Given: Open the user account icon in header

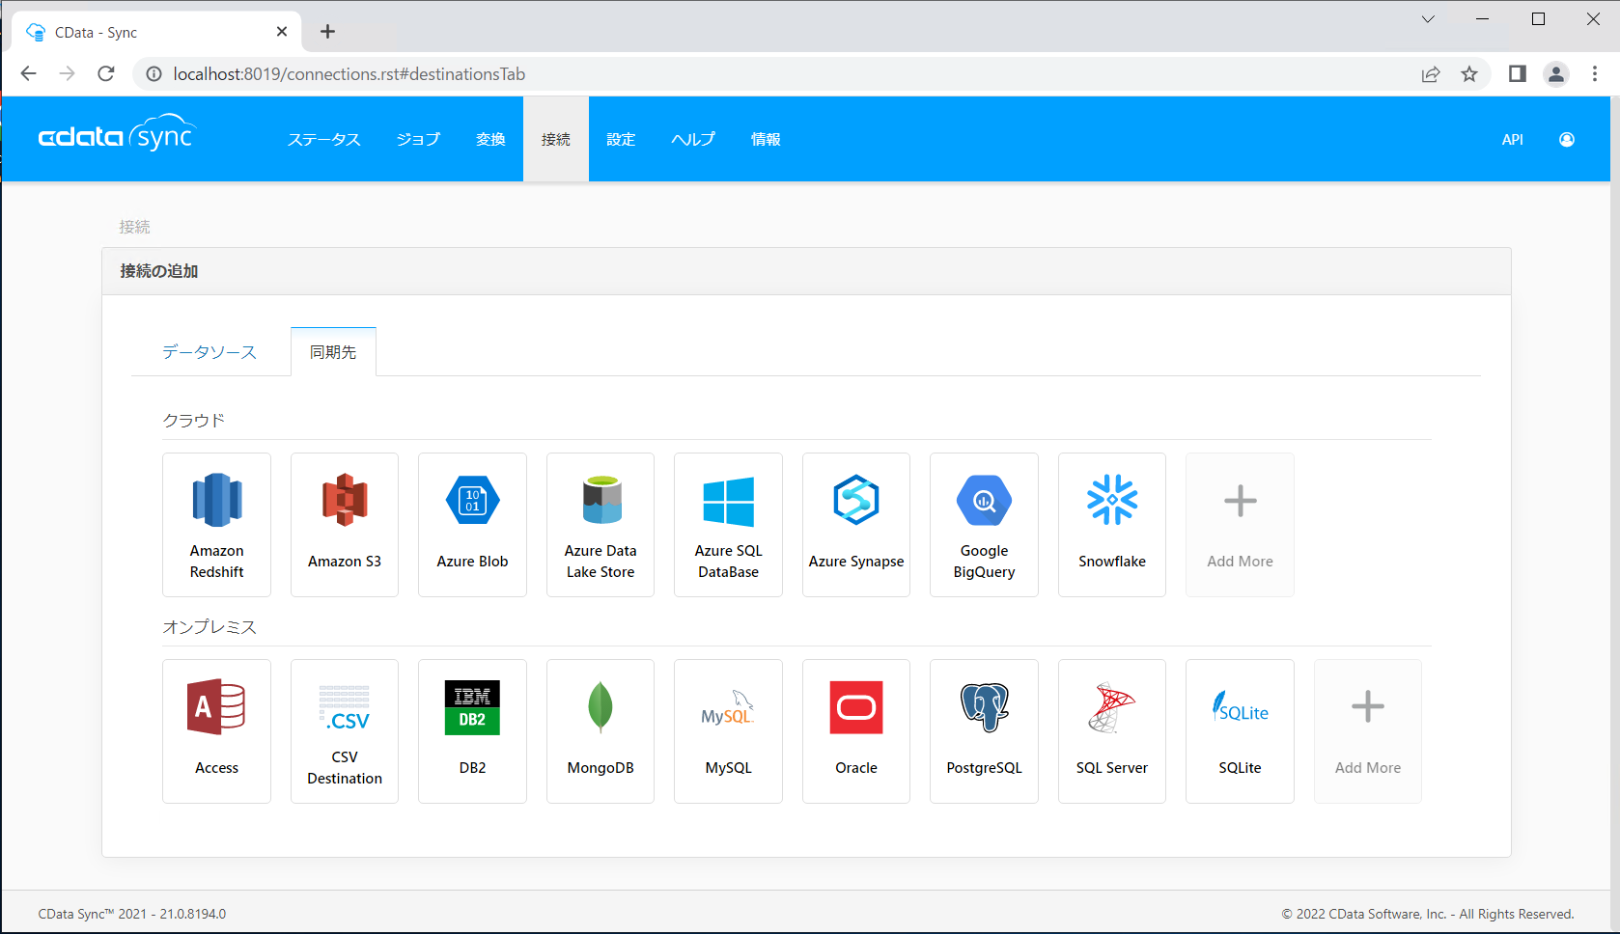Looking at the screenshot, I should (1567, 140).
